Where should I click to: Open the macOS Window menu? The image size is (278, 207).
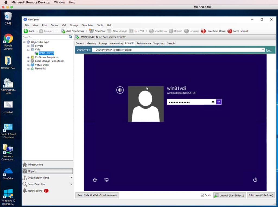(59, 2)
